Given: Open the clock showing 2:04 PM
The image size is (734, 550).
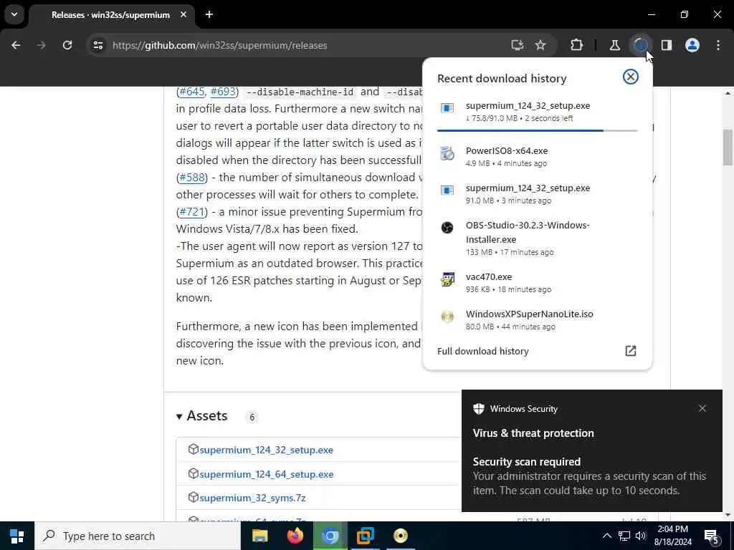Looking at the screenshot, I should 674,536.
